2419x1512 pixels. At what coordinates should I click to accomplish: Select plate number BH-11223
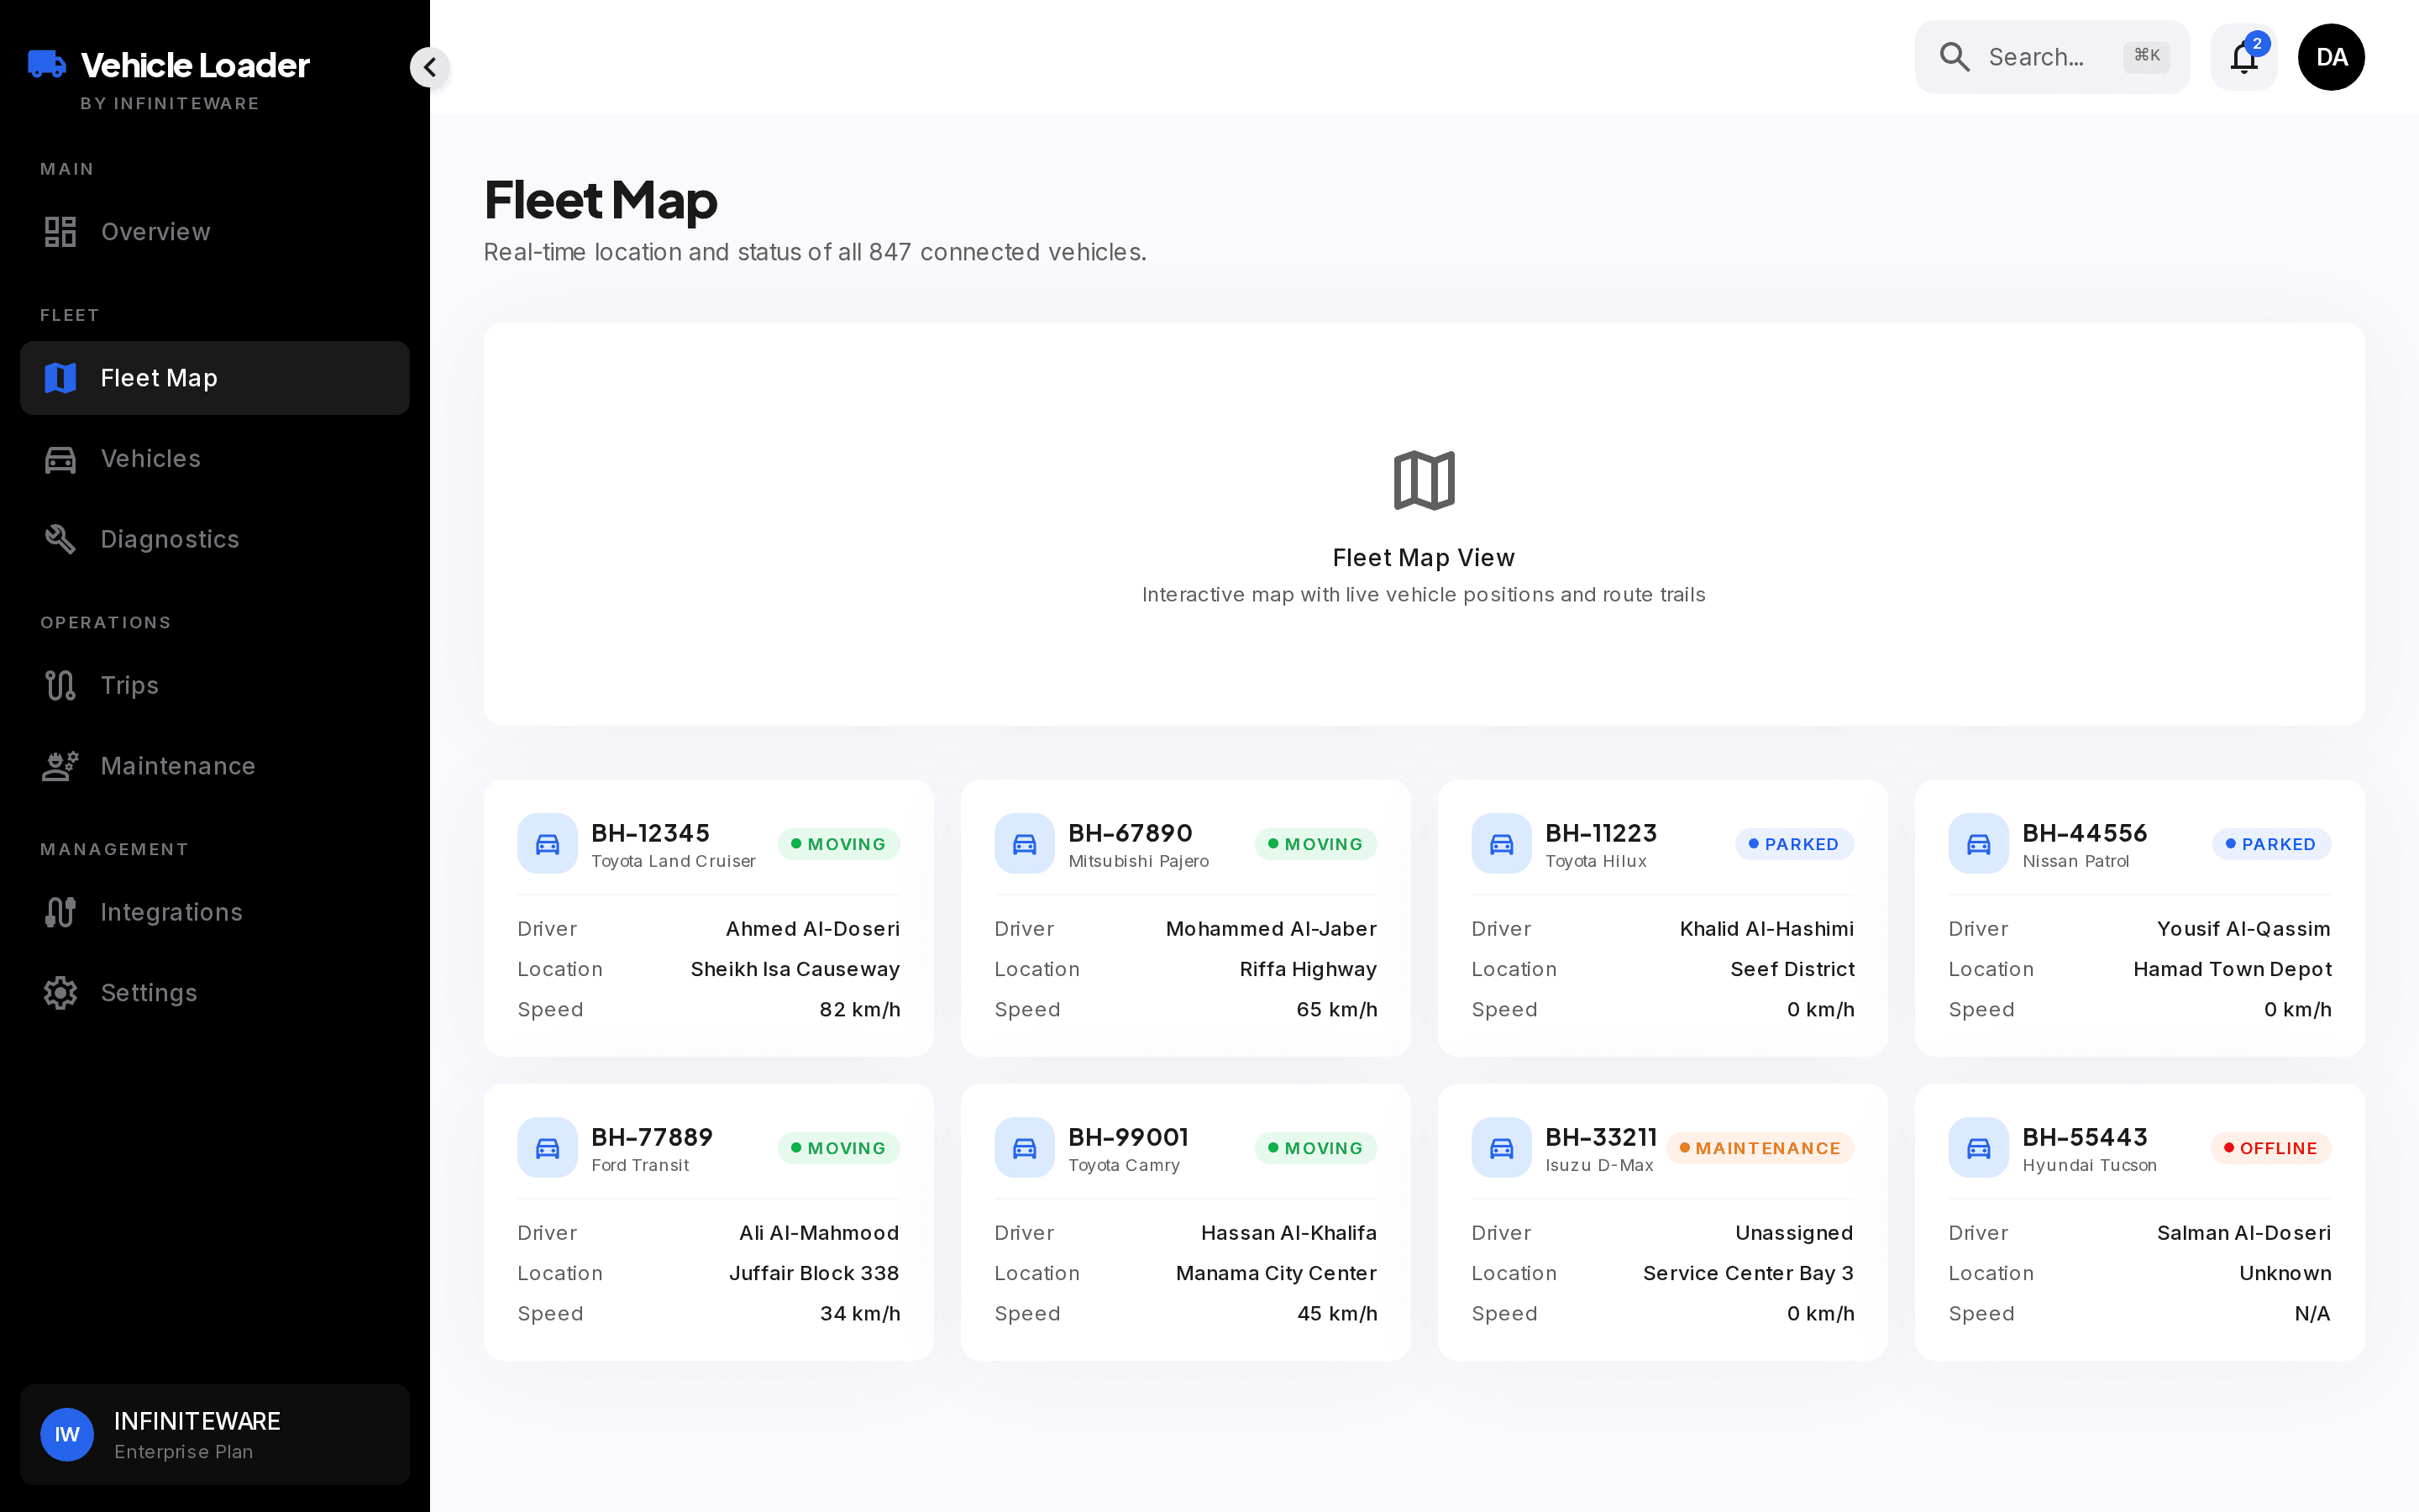tap(1602, 833)
